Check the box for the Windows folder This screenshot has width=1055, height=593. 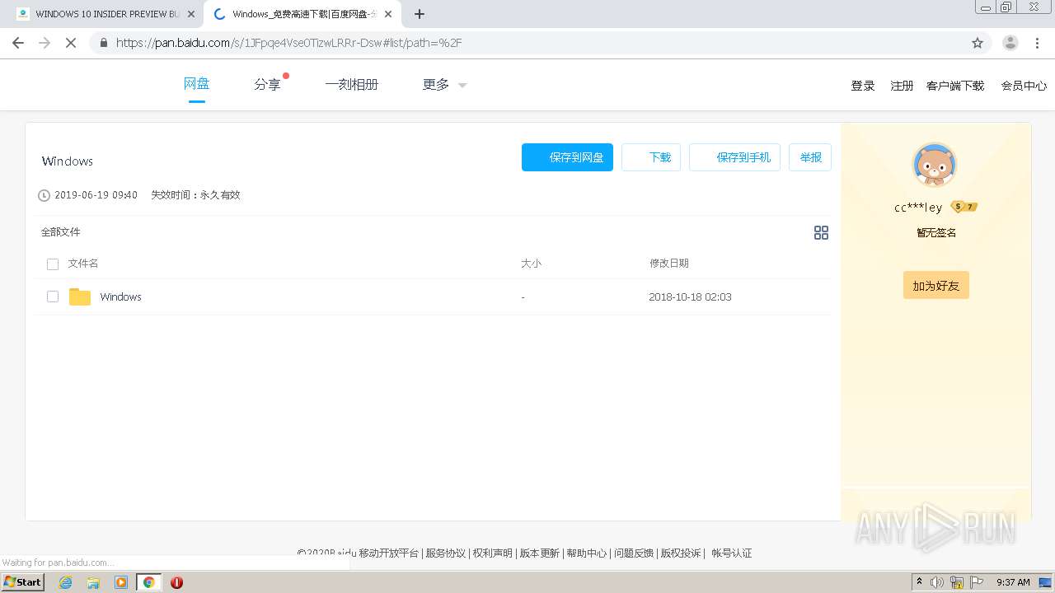point(53,296)
